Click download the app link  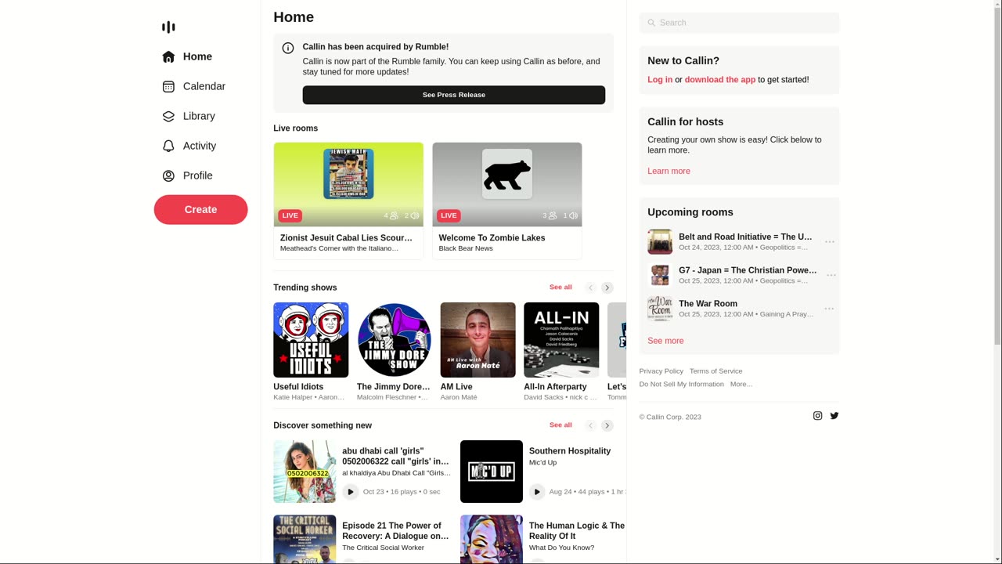[720, 80]
